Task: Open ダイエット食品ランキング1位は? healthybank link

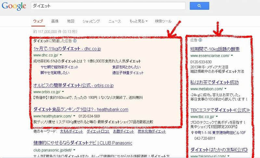Action: tap(81, 110)
